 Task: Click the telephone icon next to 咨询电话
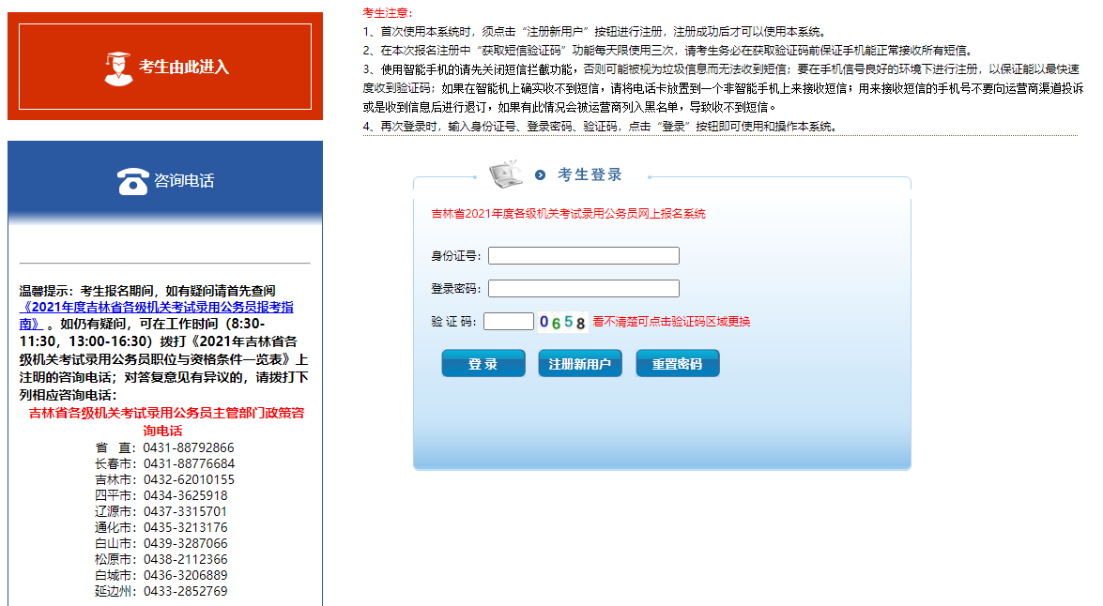pyautogui.click(x=133, y=181)
